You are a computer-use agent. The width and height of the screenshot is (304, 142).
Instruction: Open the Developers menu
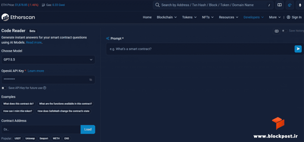pyautogui.click(x=254, y=17)
